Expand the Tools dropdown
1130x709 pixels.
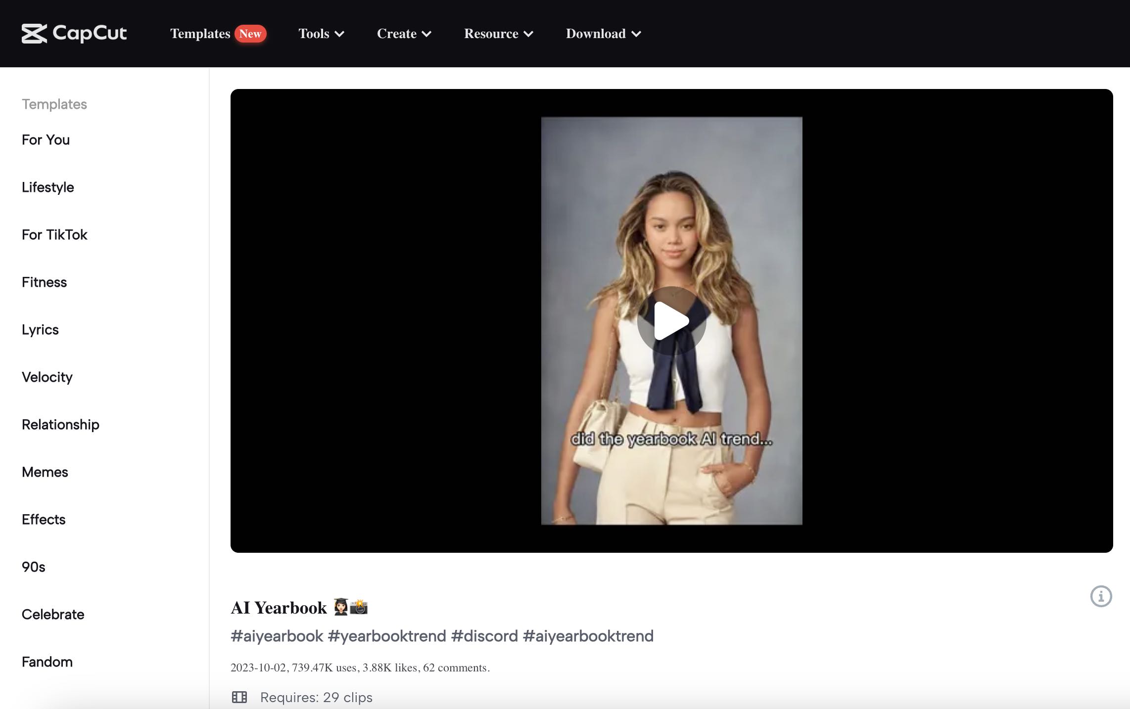coord(321,34)
